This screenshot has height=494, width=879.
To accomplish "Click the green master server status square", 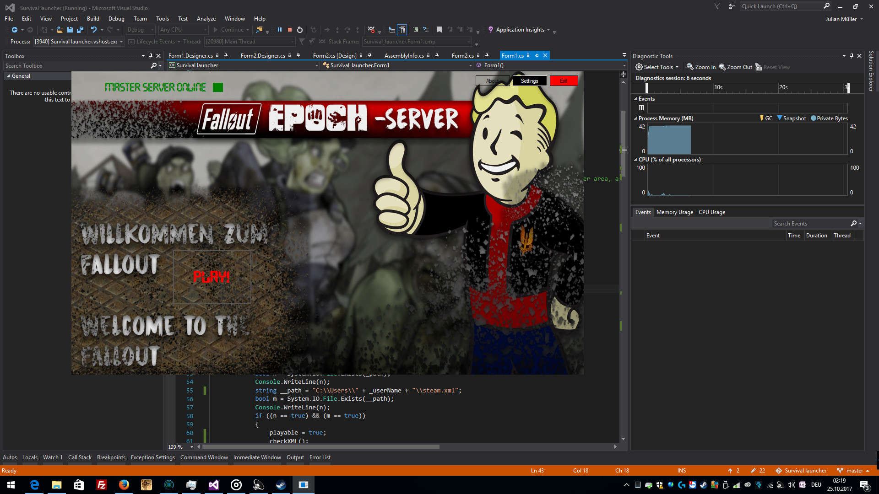I will coord(218,87).
